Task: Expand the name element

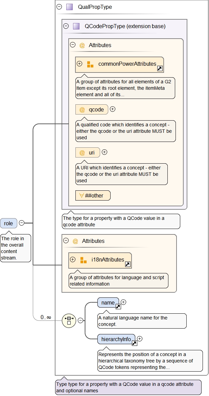Action: [x=123, y=302]
